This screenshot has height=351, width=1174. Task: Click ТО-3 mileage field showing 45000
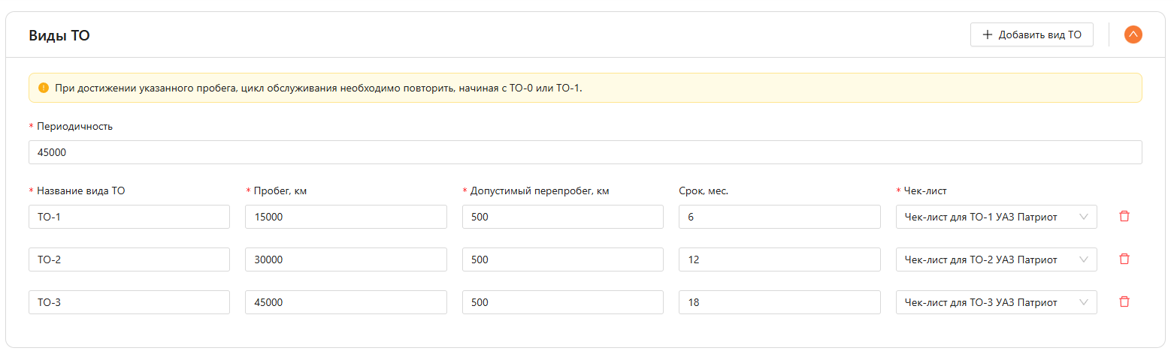click(x=346, y=302)
